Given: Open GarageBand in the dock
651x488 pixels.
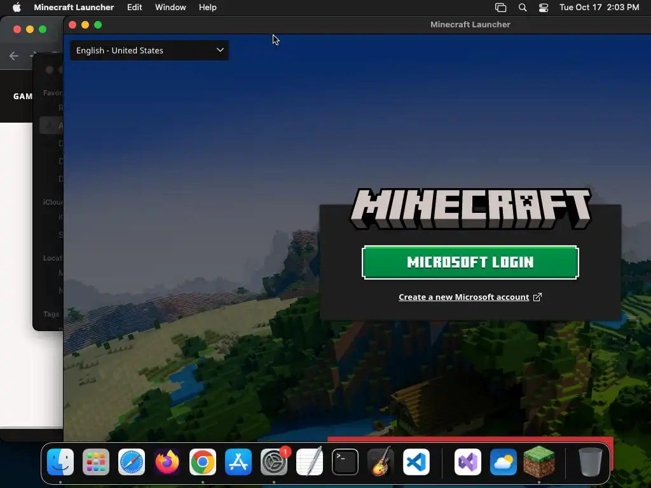Looking at the screenshot, I should pyautogui.click(x=381, y=462).
